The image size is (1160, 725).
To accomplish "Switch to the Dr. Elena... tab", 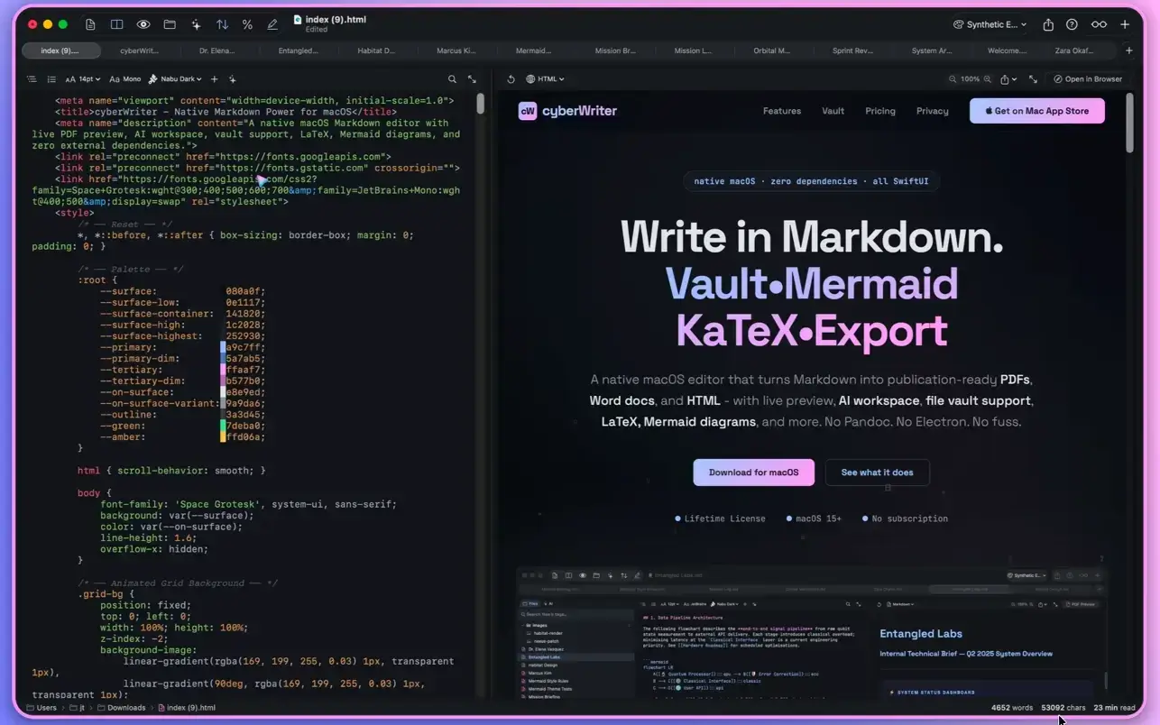I will pos(218,50).
